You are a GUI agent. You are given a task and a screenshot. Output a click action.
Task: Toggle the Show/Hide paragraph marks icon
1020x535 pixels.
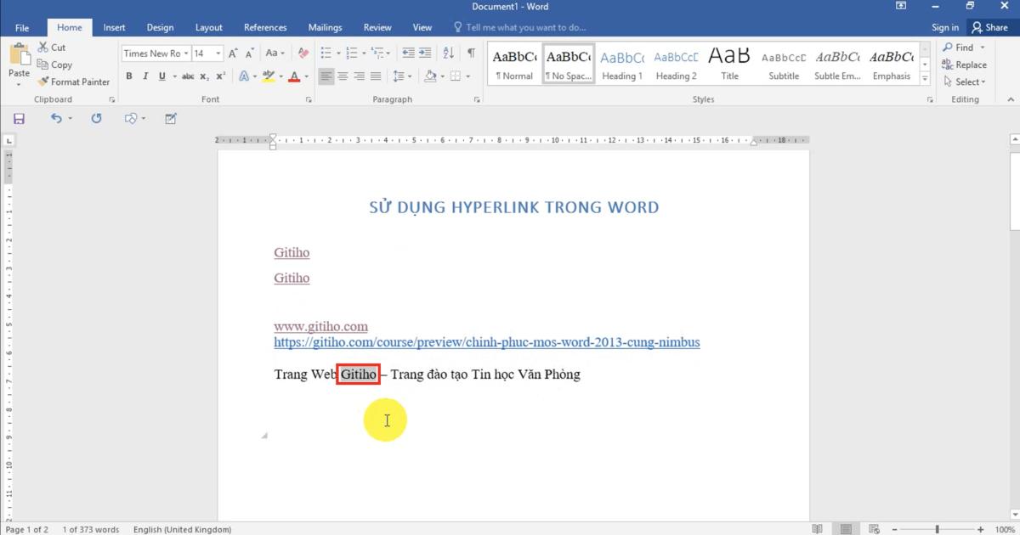[470, 53]
